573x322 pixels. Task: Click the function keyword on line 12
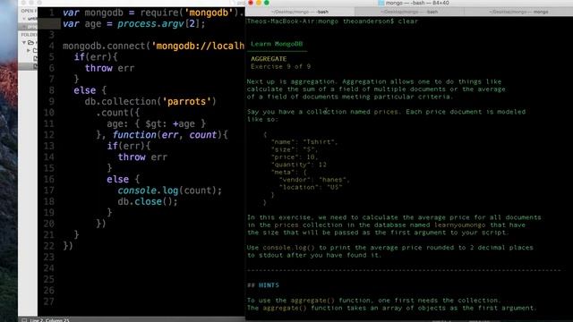[134, 135]
